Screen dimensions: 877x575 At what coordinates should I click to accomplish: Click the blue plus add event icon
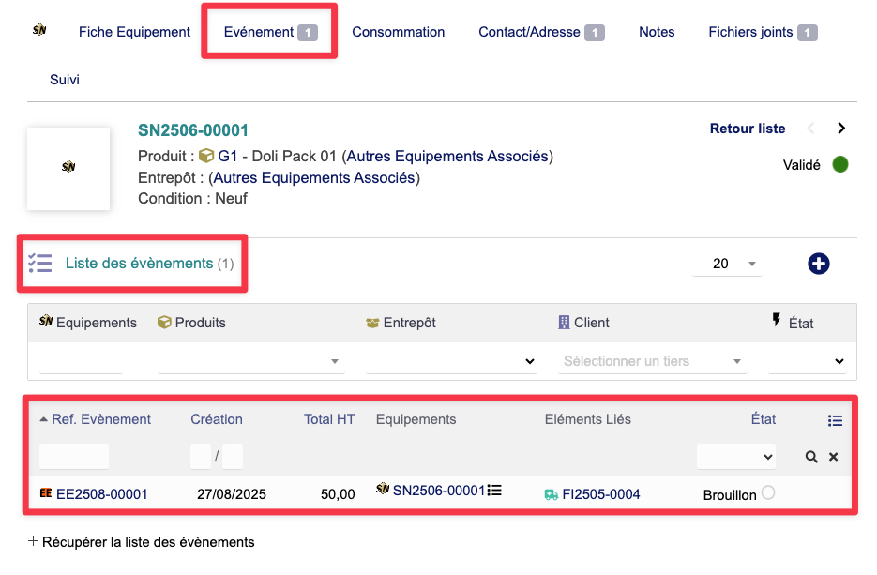[818, 265]
